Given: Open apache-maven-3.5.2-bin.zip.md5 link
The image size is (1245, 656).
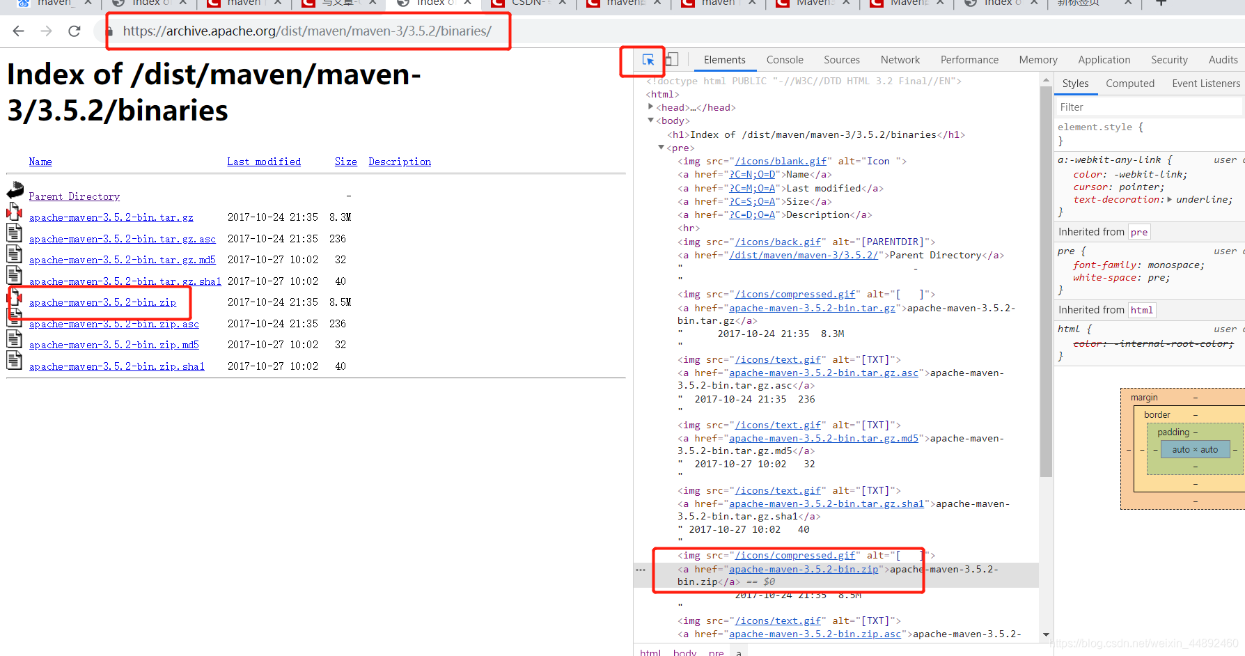Looking at the screenshot, I should click(x=114, y=345).
